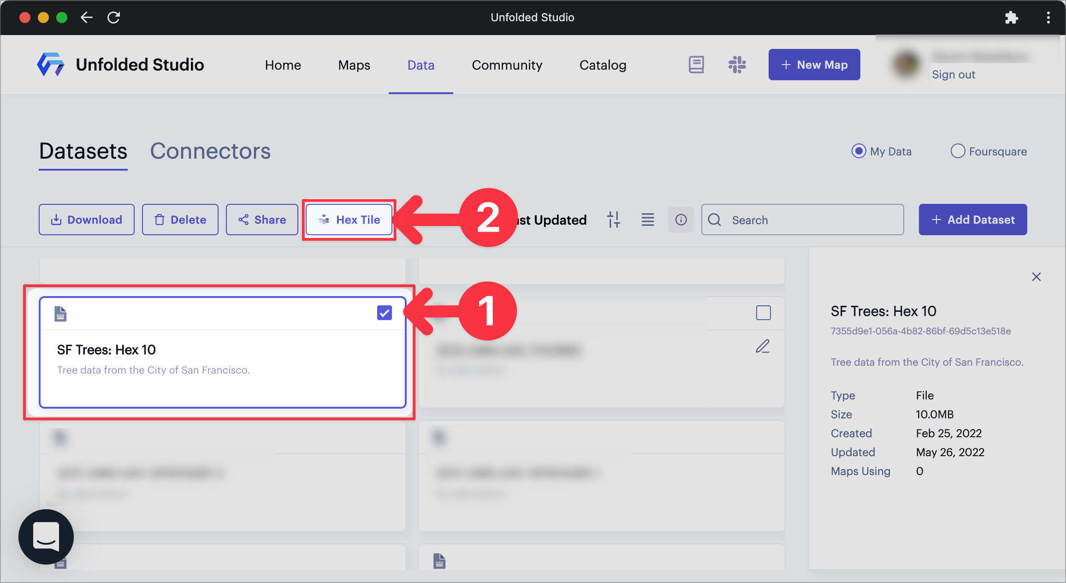Focus the dataset Search field
Image resolution: width=1066 pixels, height=583 pixels.
click(802, 220)
